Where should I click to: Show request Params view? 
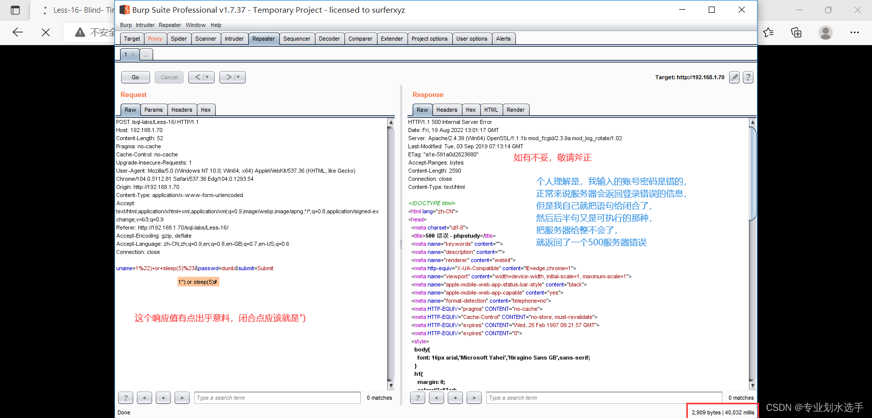[x=153, y=110]
